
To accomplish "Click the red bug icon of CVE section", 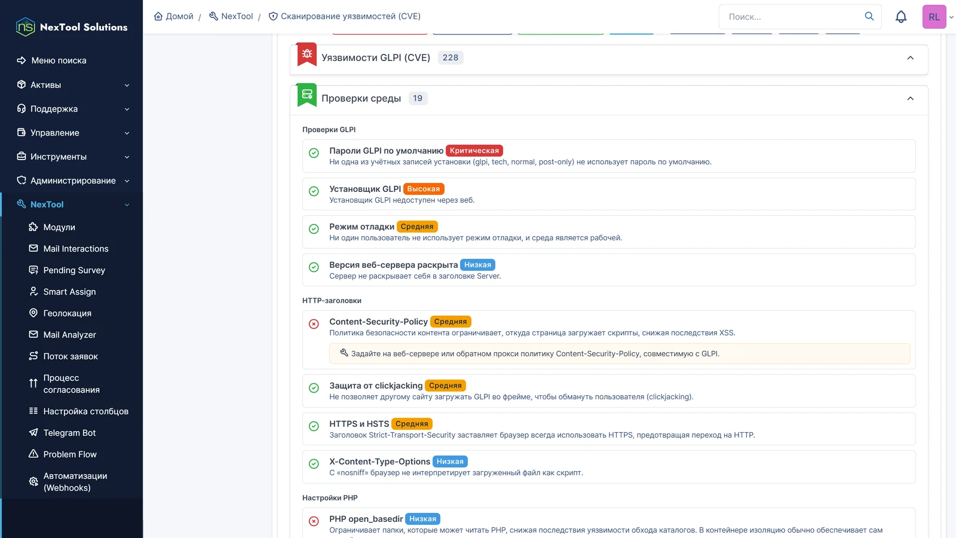I will (307, 54).
